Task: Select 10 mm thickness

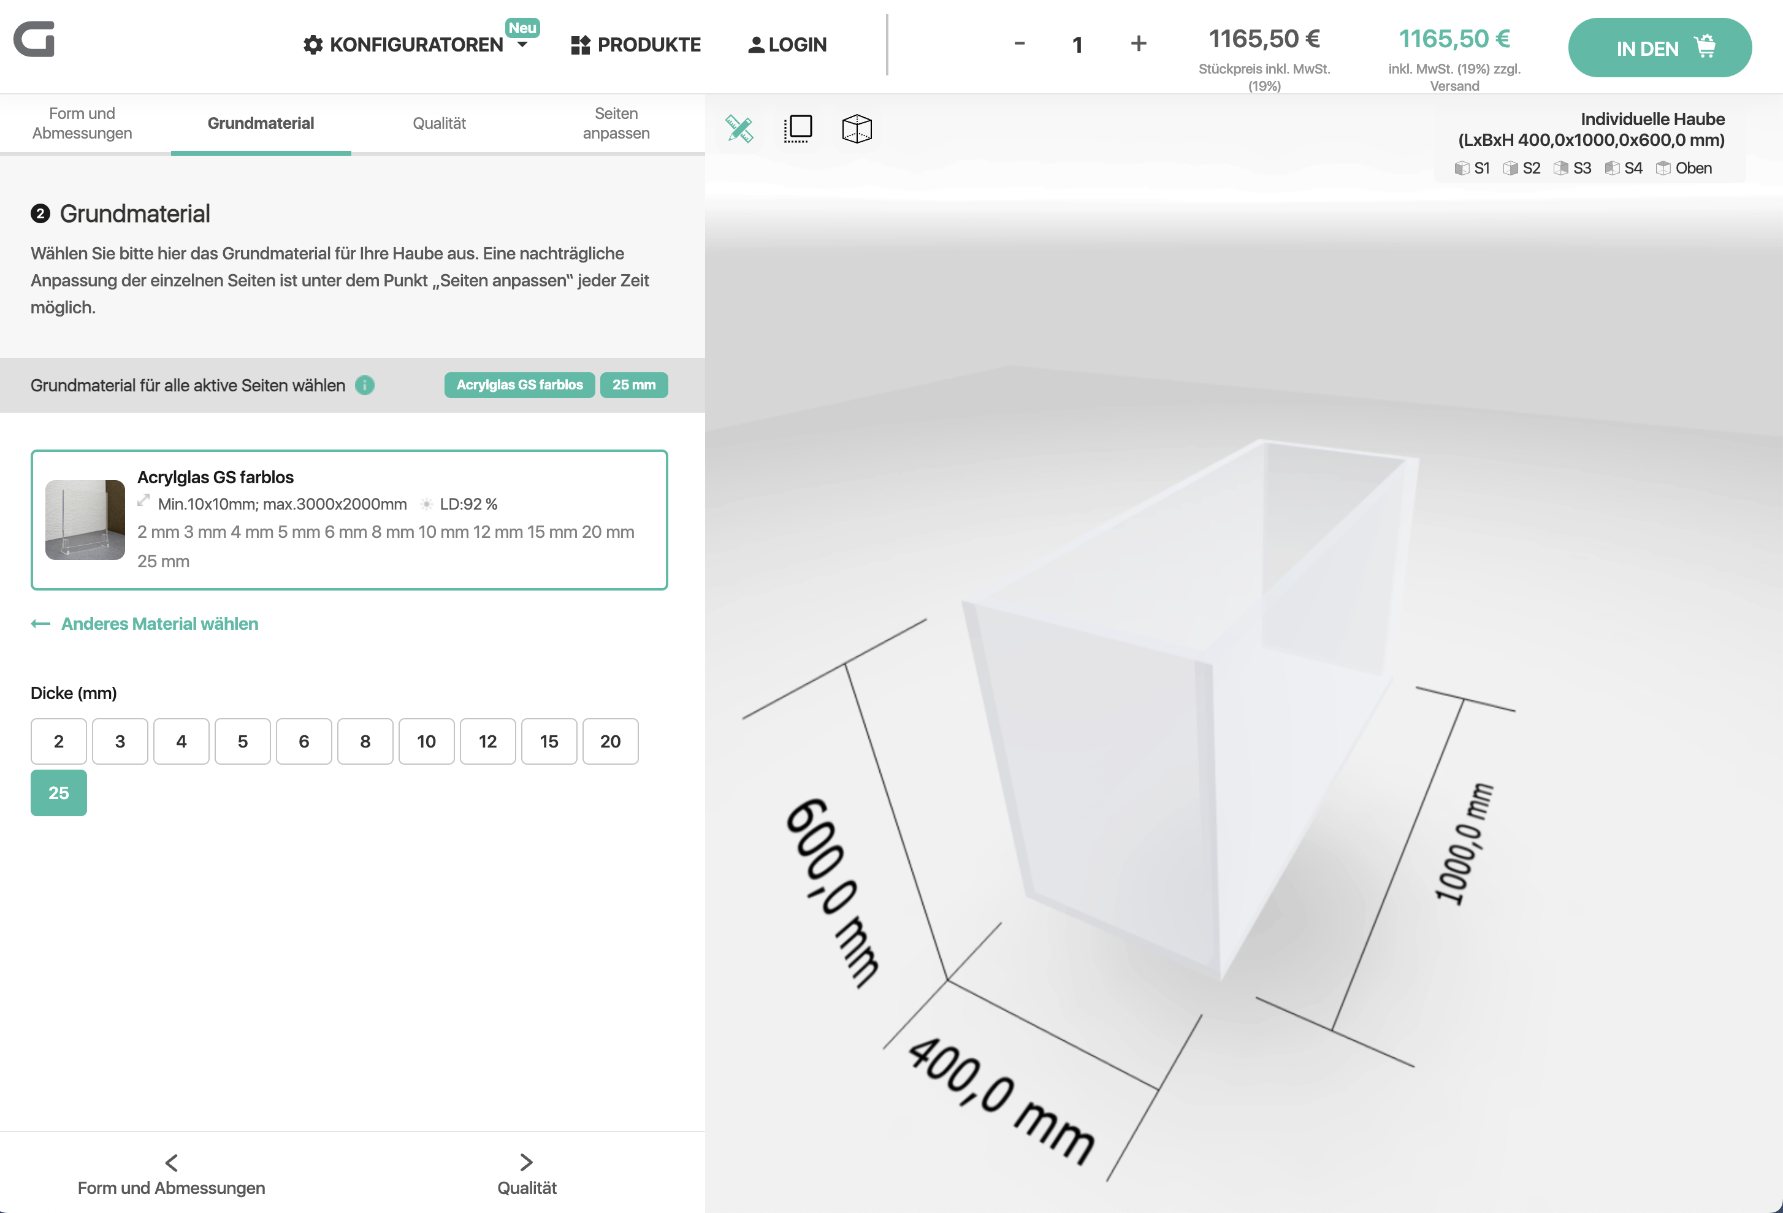Action: tap(427, 741)
